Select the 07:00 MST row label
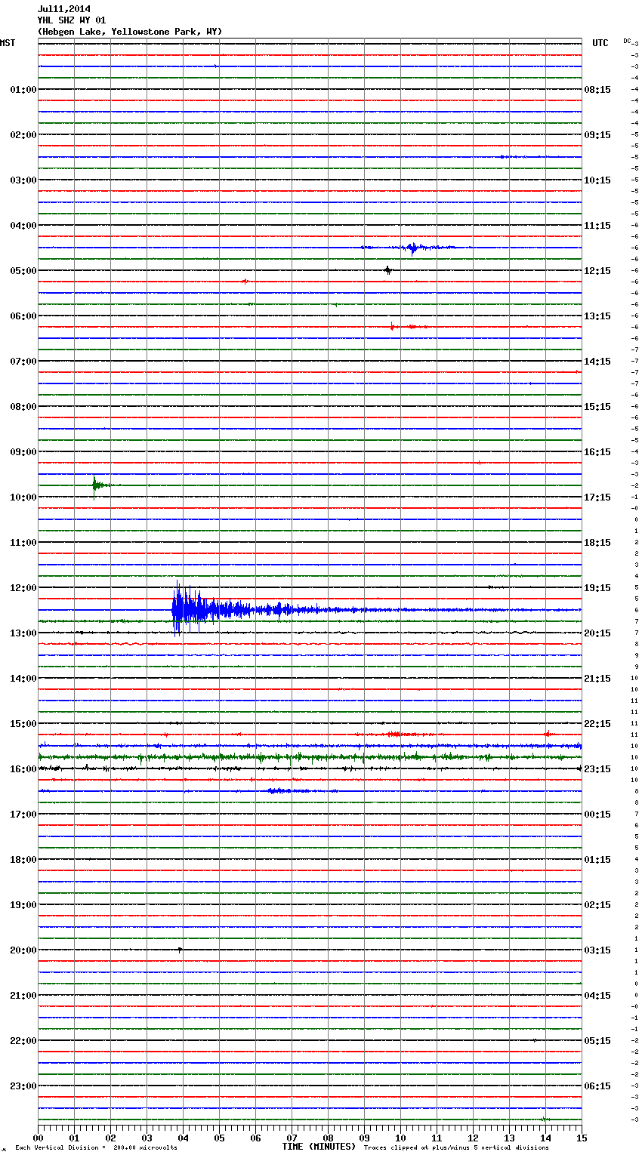Image resolution: width=642 pixels, height=1158 pixels. 23,362
